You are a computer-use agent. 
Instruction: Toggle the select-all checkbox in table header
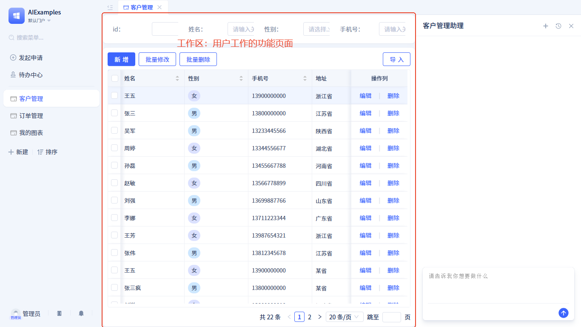115,78
